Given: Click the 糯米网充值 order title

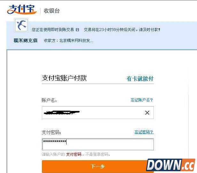Looking at the screenshot, I should pyautogui.click(x=26, y=41).
